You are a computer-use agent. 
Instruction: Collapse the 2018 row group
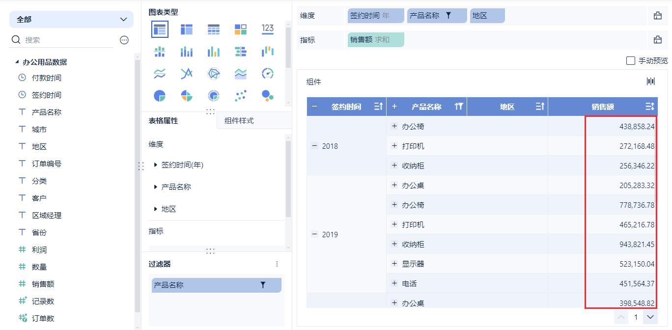314,146
